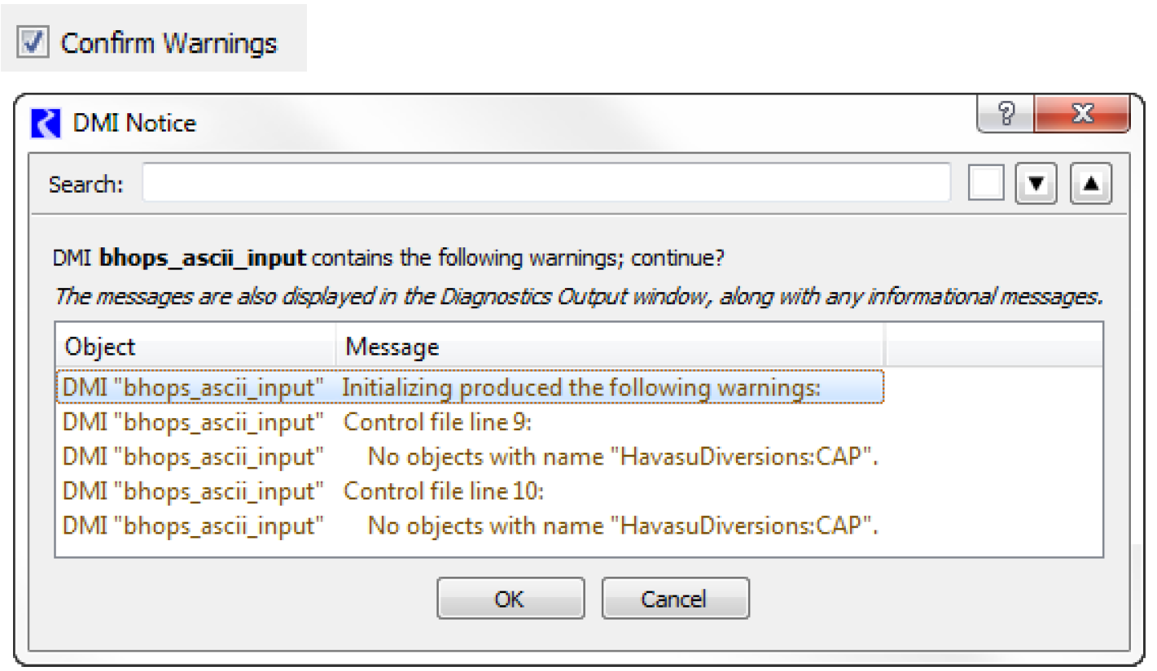Click the DMI Notice title bar text

134,124
